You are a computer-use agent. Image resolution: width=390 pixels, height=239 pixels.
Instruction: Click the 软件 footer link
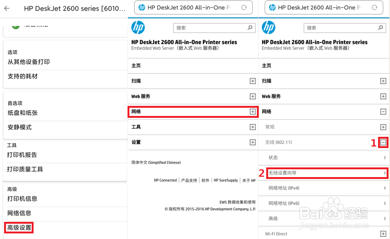(x=205, y=180)
